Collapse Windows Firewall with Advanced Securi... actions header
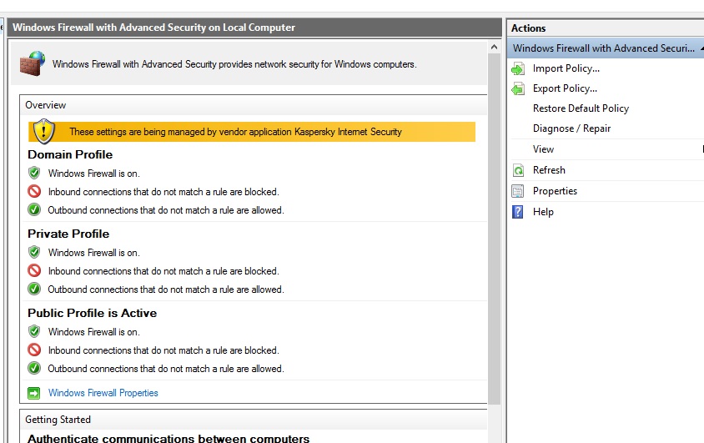This screenshot has height=443, width=704. coord(606,48)
